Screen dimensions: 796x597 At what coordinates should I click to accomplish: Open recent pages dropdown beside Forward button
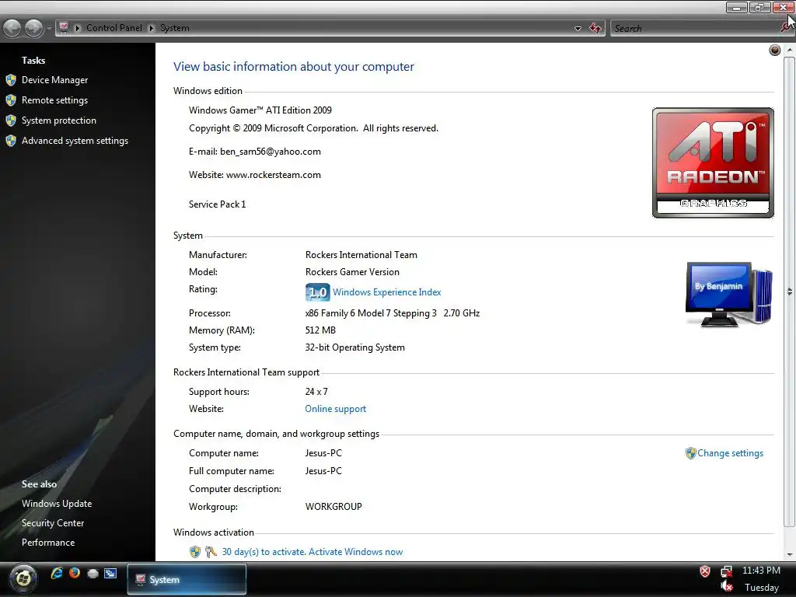click(49, 29)
